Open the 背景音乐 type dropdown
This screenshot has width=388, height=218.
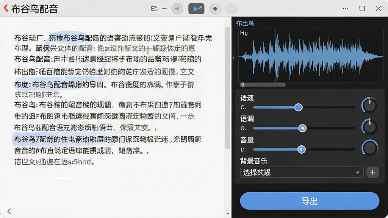coord(302,172)
